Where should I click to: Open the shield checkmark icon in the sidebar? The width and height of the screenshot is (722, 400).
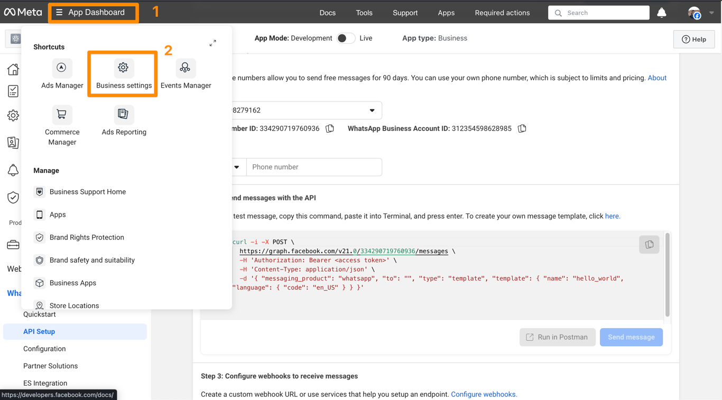tap(13, 198)
